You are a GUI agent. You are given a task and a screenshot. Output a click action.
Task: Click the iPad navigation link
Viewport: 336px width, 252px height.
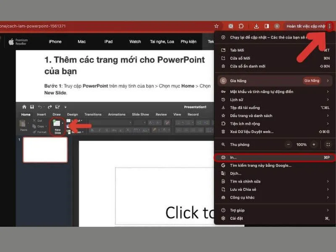pos(108,42)
